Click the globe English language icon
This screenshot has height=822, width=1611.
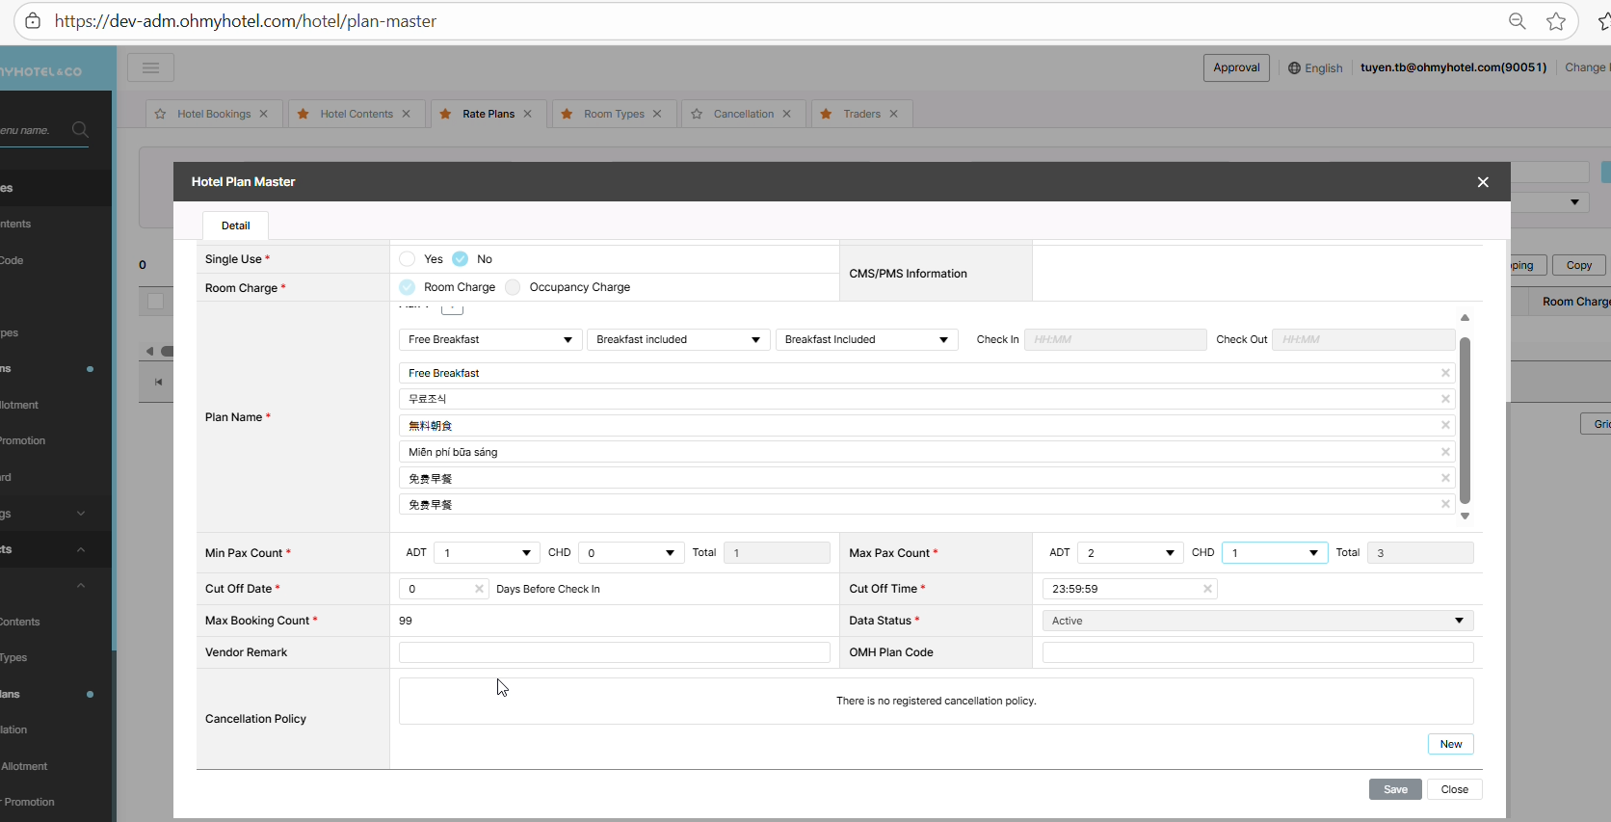point(1295,68)
